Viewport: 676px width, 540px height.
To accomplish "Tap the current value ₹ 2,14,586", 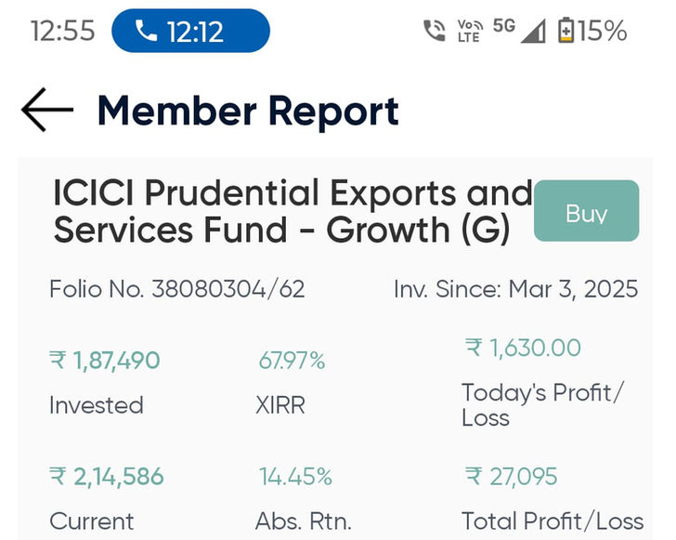I will (107, 477).
